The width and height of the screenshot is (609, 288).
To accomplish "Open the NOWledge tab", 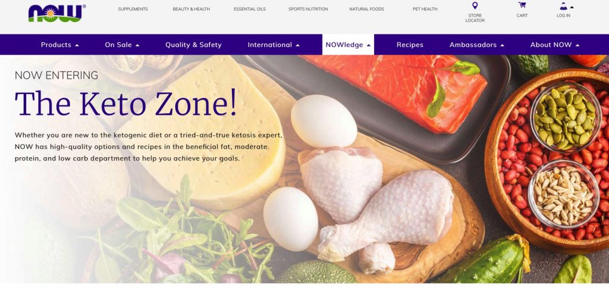I will [x=348, y=45].
